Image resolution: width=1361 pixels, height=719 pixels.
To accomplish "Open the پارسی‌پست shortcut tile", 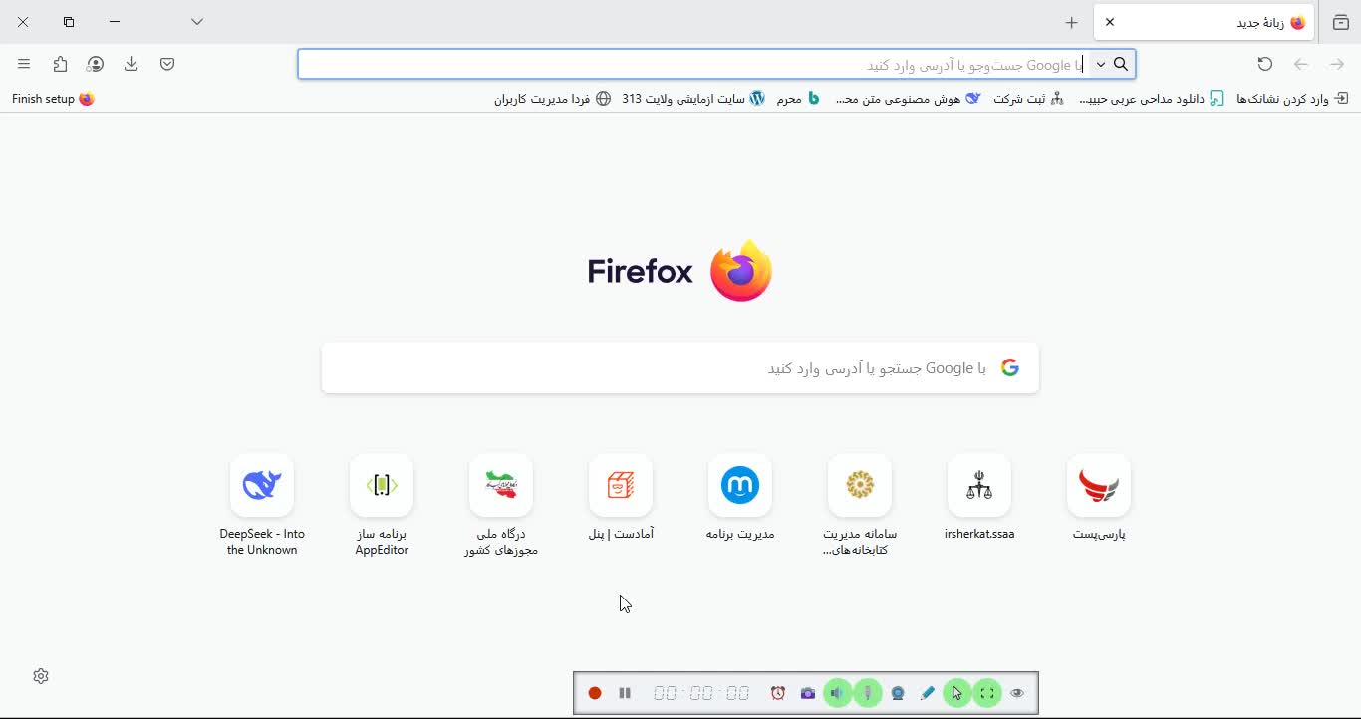I will point(1099,498).
